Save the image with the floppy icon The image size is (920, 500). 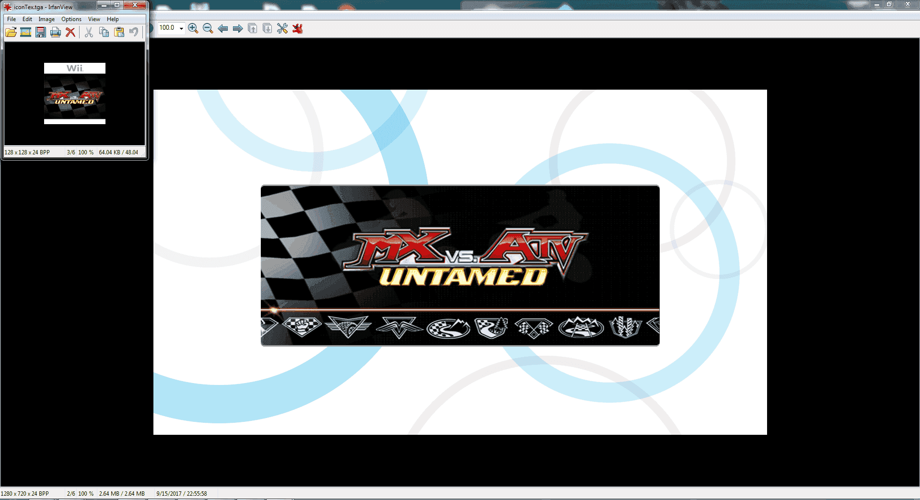point(41,32)
